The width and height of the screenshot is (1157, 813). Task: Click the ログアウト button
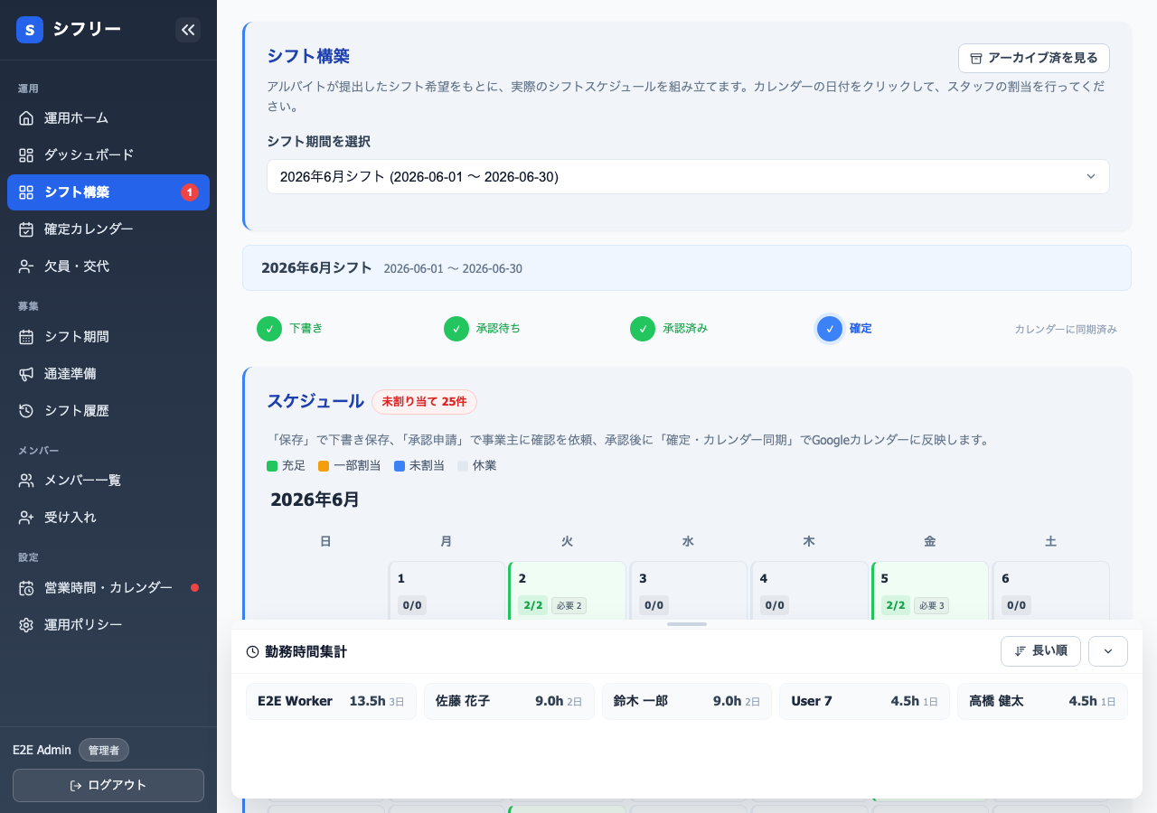[x=108, y=785]
